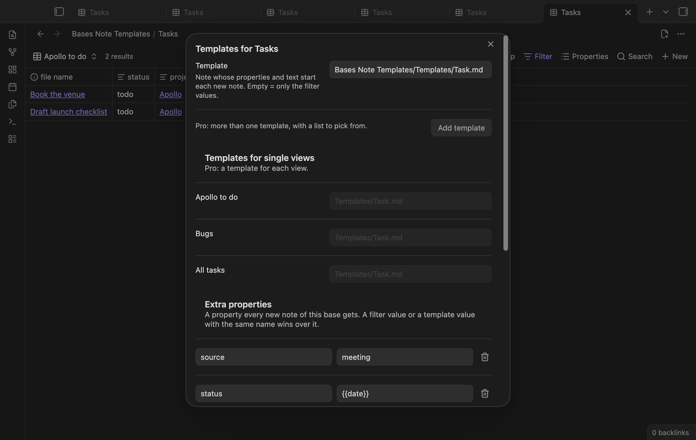Screen dimensions: 696x440
Task: Click the Tasks breadcrumb item
Action: [168, 34]
